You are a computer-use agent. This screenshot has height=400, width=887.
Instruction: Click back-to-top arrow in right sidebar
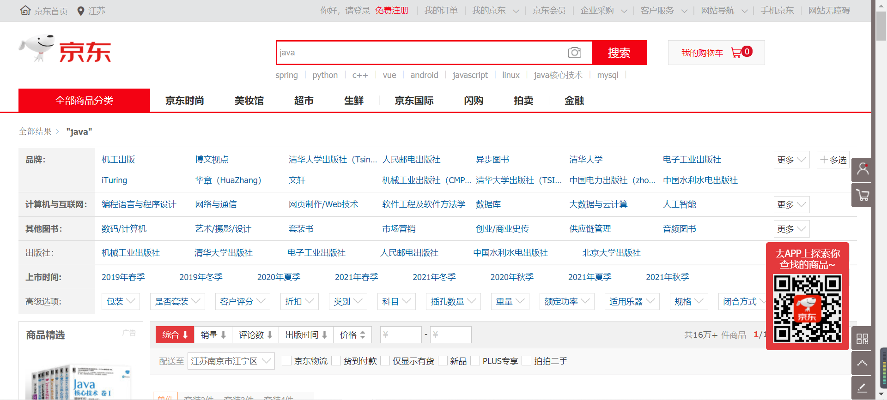(862, 364)
